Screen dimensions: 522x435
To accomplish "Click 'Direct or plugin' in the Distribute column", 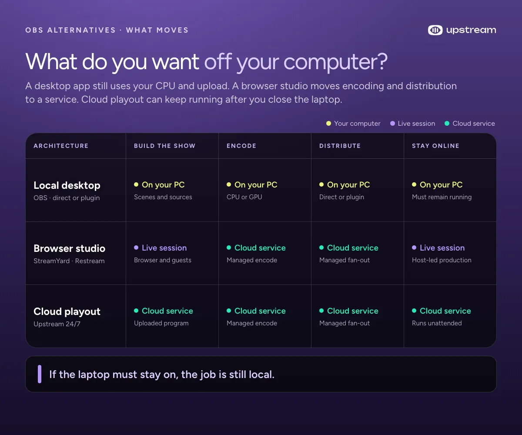I will (x=342, y=197).
